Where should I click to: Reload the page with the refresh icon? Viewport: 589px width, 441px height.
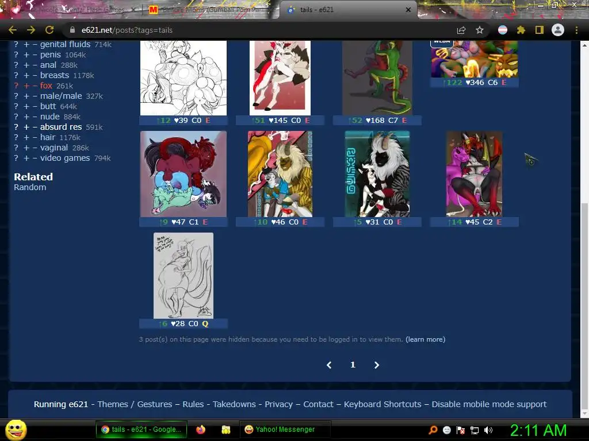coord(49,30)
